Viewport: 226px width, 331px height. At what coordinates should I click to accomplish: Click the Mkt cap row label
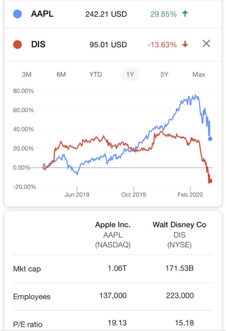point(27,268)
